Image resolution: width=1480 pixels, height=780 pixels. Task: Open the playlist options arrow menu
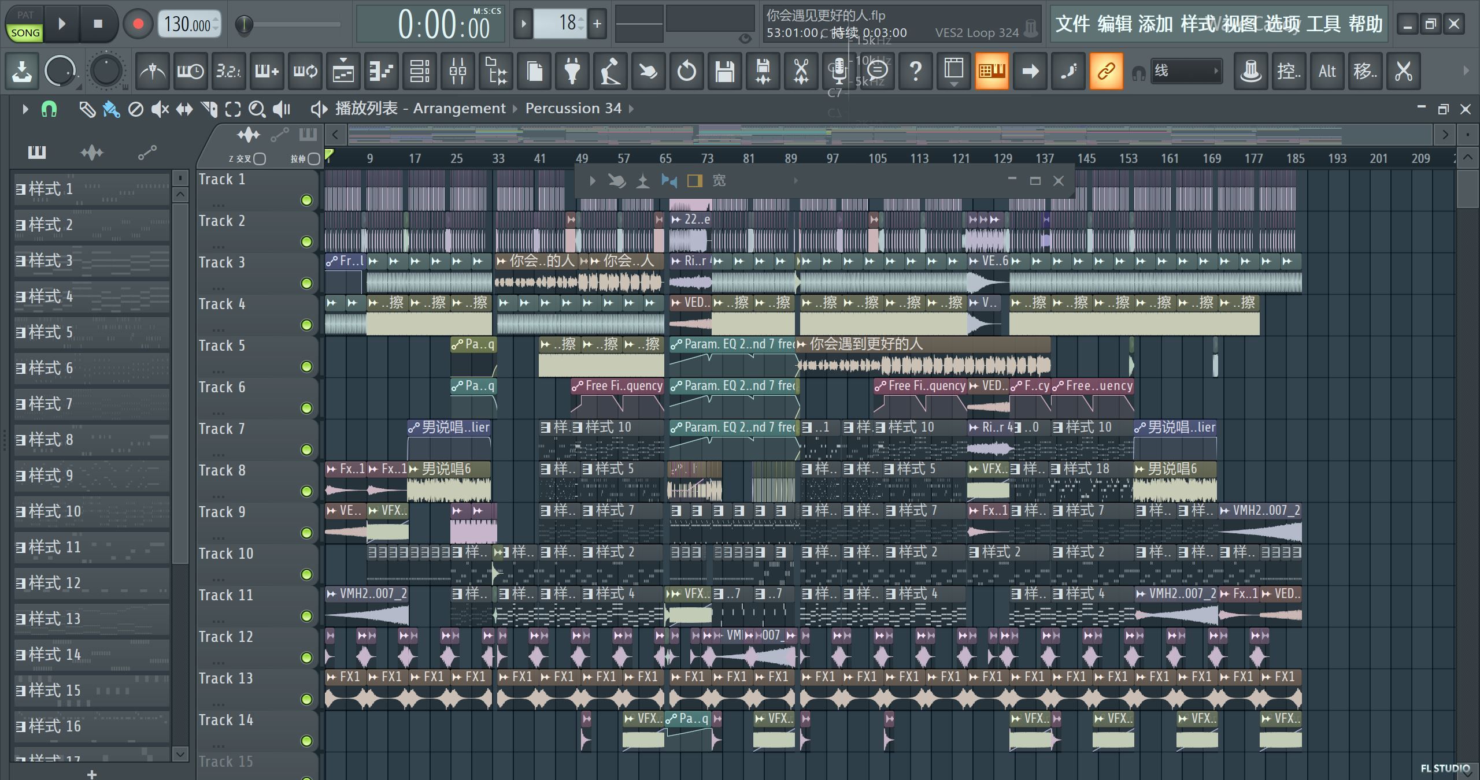click(24, 109)
